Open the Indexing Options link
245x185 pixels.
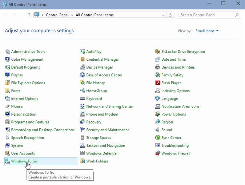176,91
